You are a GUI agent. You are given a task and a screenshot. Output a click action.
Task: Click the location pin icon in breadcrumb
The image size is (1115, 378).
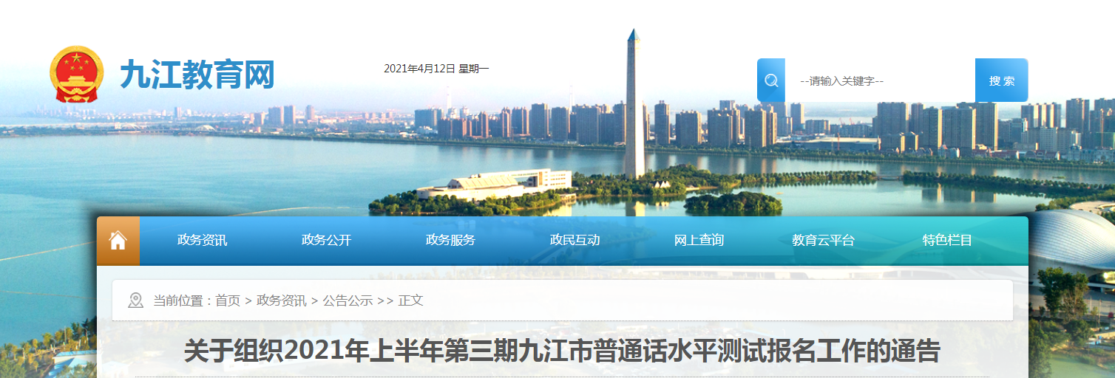pyautogui.click(x=135, y=300)
